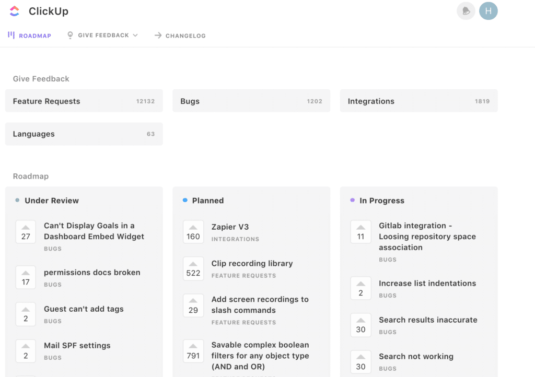Open Guest can't add tags post

84,309
